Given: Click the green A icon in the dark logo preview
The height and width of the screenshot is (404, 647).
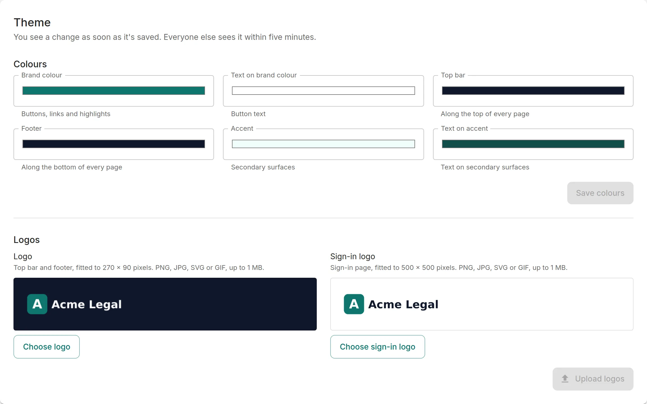Looking at the screenshot, I should click(x=37, y=304).
